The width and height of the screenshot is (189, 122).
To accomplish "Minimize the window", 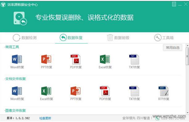I will [x=180, y=5].
